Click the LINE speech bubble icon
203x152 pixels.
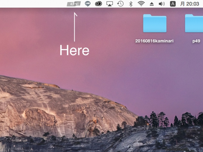click(88, 4)
